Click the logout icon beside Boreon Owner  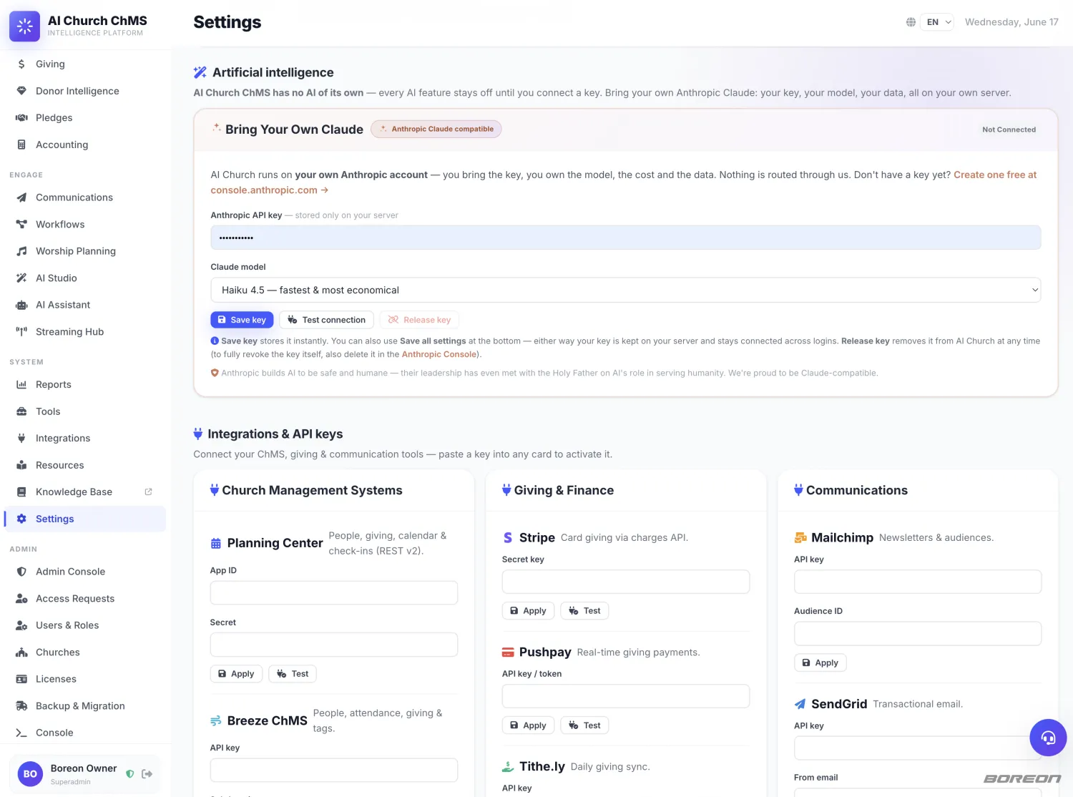pyautogui.click(x=147, y=774)
